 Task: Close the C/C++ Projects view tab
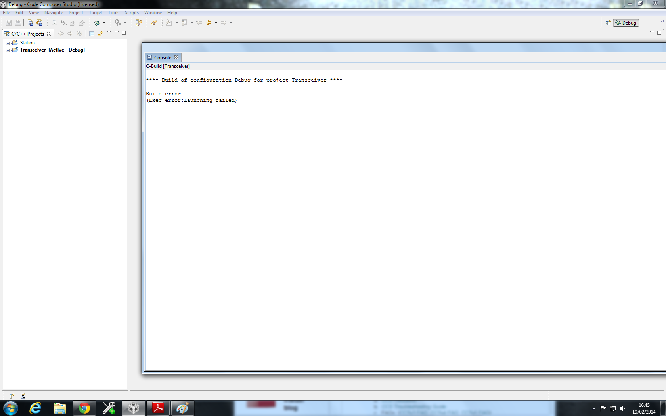[49, 34]
